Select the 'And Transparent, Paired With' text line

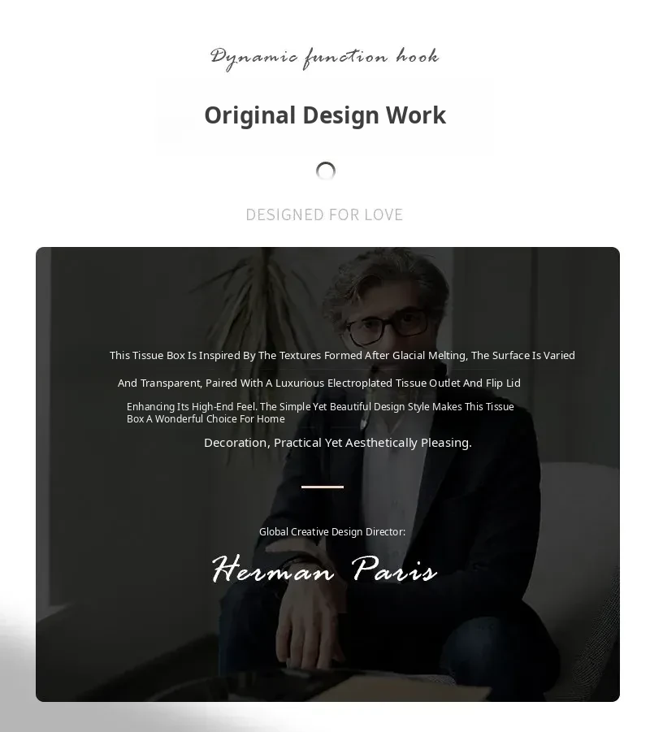click(x=319, y=383)
